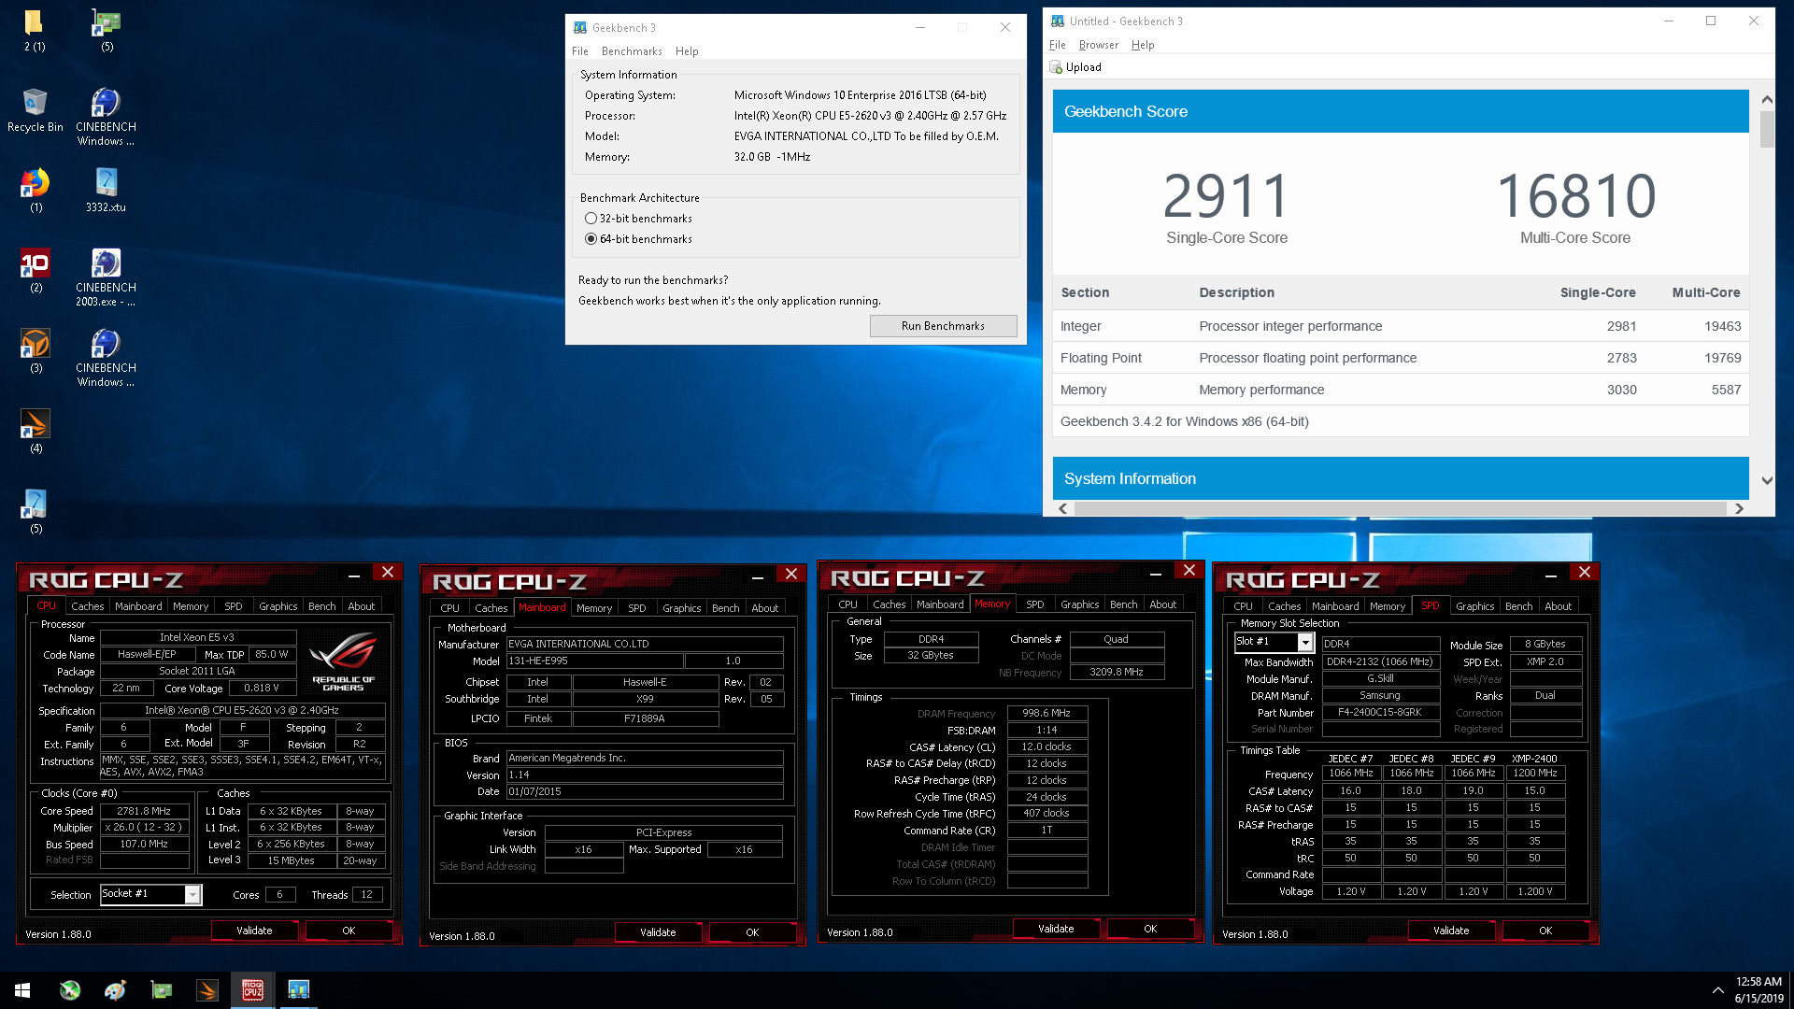This screenshot has height=1009, width=1794.
Task: Open the Socket #1 selection dropdown
Action: 192,894
